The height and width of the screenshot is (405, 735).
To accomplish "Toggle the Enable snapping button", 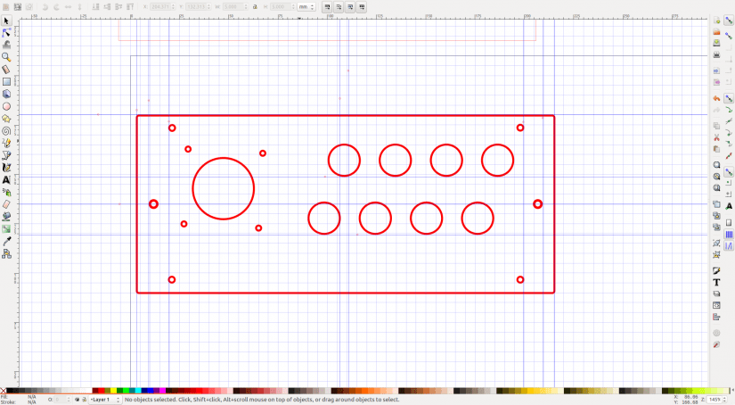I will 729,21.
